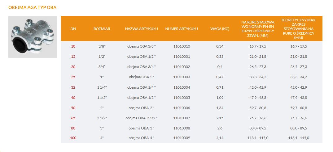Image resolution: width=333 pixels, height=152 pixels.
Task: Click theoretical max range '75,7 - 76,6'
Action: [x=299, y=118]
